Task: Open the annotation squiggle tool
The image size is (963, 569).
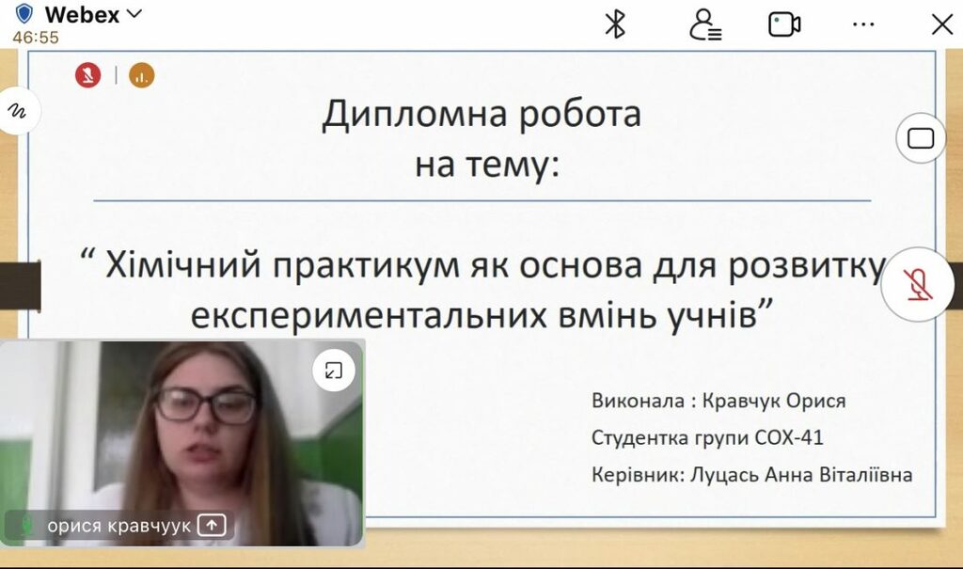Action: click(x=17, y=111)
